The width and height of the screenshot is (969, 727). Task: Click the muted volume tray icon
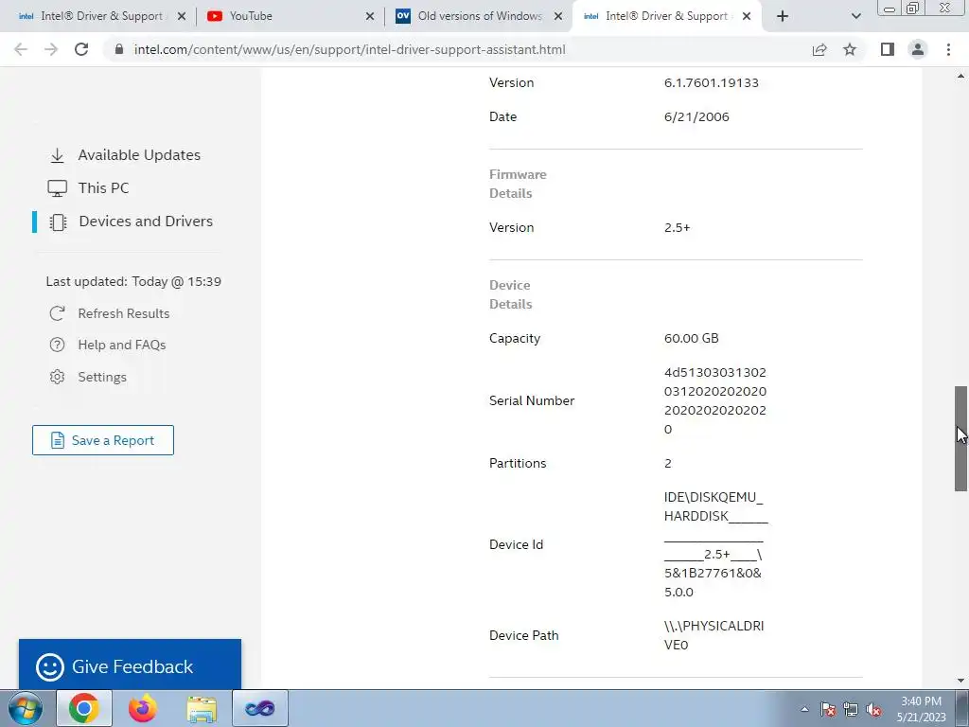pos(873,709)
